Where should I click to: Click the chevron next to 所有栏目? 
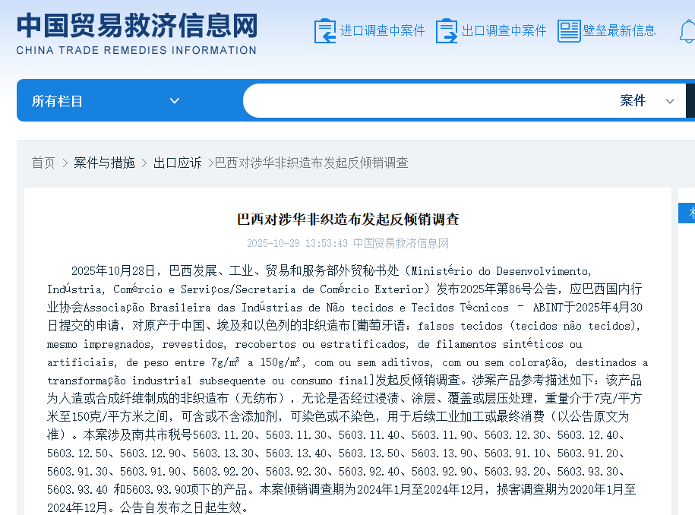point(175,101)
